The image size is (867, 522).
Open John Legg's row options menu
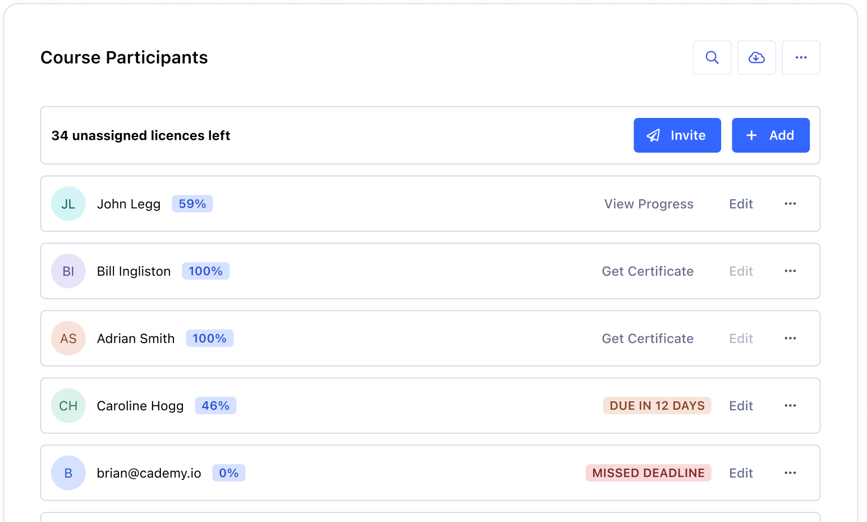point(790,204)
